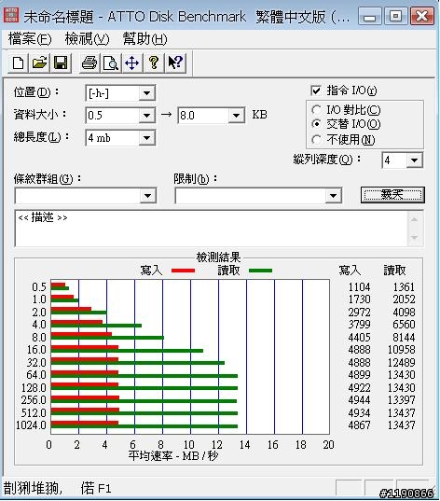Viewport: 440px width, 501px height.
Task: Click the 1024.0 row label in chart
Action: [x=32, y=424]
